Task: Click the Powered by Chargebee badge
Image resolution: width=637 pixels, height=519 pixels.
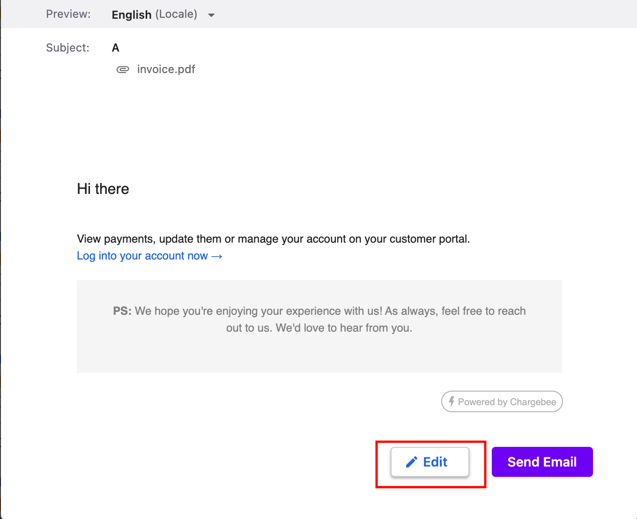Action: click(502, 401)
